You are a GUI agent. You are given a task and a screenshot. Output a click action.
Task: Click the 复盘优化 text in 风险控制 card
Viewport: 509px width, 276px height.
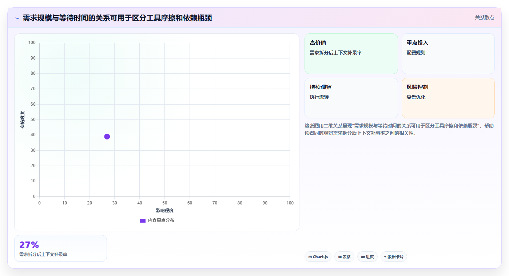click(416, 97)
